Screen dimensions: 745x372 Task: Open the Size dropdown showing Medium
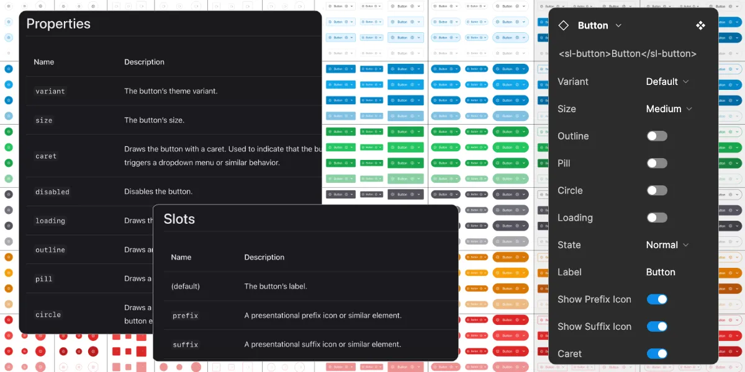pos(669,109)
